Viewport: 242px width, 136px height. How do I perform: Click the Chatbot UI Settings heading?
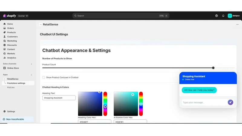tap(54, 34)
